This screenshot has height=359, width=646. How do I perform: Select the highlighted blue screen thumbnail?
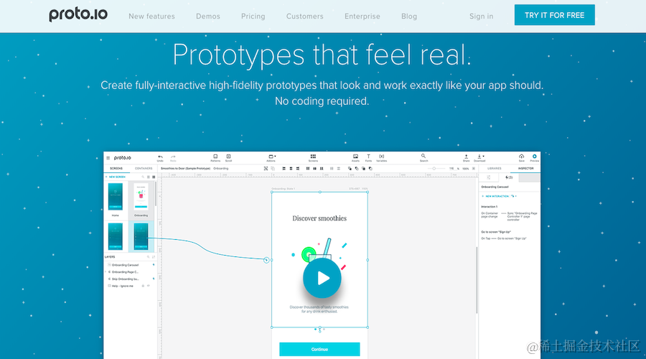tap(141, 236)
